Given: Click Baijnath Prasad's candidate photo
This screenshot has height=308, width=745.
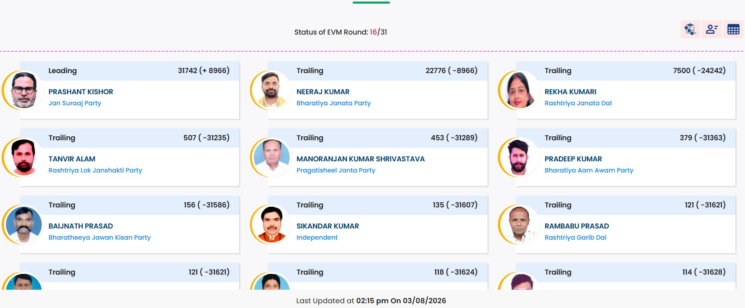Looking at the screenshot, I should coord(23,225).
